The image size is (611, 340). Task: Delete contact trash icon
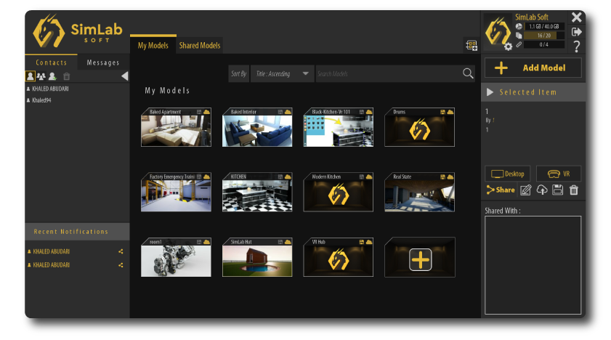click(67, 76)
